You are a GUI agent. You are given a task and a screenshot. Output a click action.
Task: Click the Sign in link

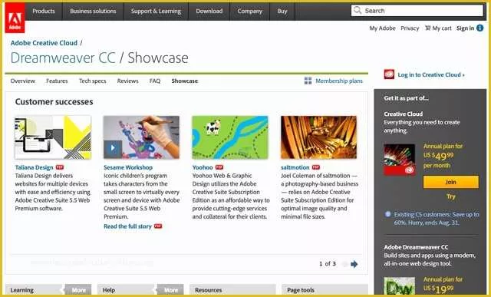(466, 28)
